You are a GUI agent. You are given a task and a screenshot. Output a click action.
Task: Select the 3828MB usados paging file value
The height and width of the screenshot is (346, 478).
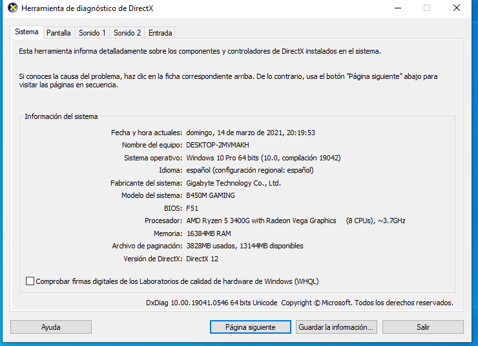245,246
